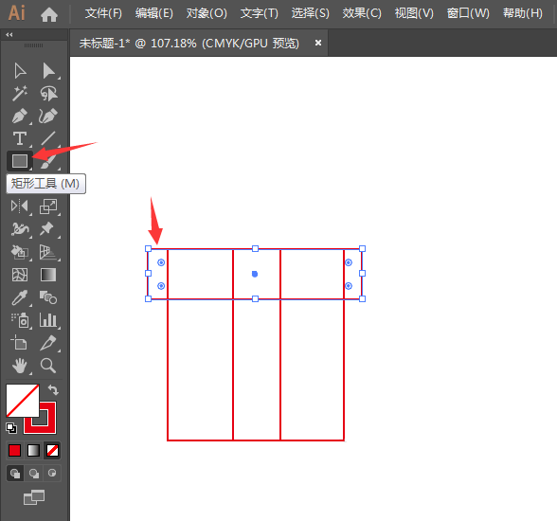Image resolution: width=557 pixels, height=521 pixels.
Task: Reset to default fill and stroke
Action: [11, 428]
